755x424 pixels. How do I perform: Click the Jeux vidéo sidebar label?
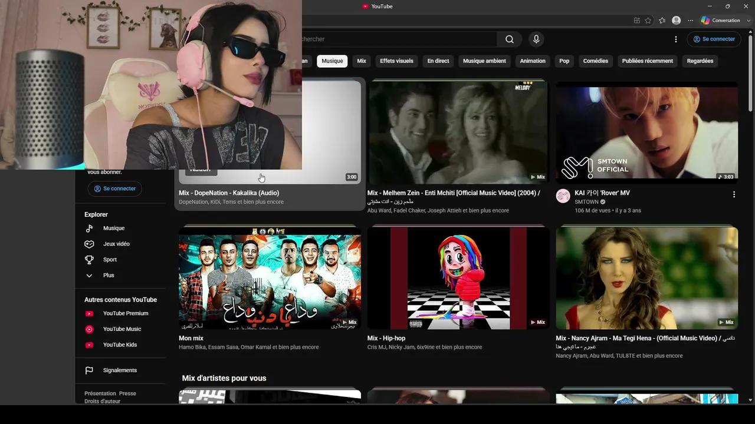pyautogui.click(x=116, y=244)
